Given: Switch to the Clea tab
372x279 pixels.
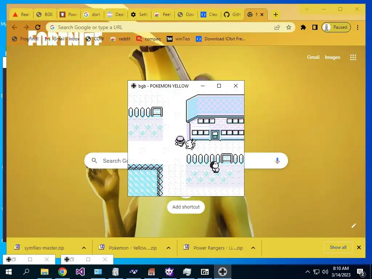Looking at the screenshot, I should [210, 15].
